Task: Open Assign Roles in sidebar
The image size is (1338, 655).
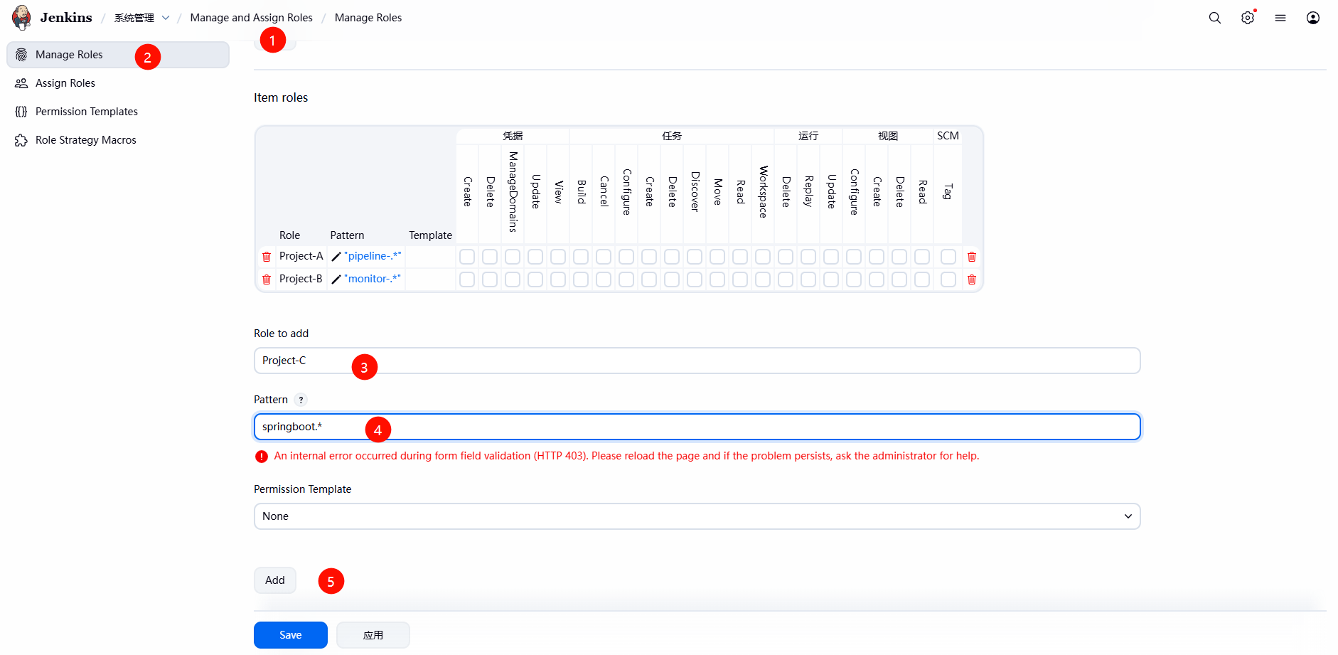Action: click(x=65, y=83)
